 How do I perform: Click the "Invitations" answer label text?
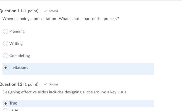(19, 68)
